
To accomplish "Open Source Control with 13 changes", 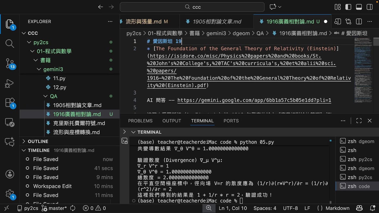I will (10, 63).
